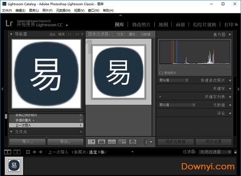Open Compare view (XY icon)
Screen dimensions: 241x176
pos(112,142)
